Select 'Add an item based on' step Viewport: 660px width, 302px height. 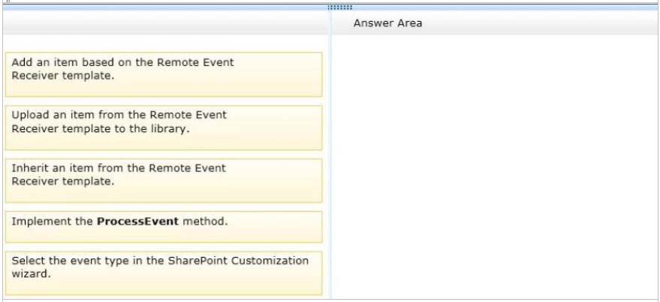[164, 74]
